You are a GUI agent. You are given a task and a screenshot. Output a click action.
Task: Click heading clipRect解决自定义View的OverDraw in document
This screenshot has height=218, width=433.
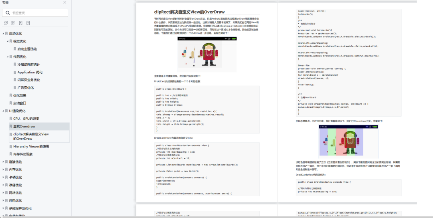click(x=189, y=12)
